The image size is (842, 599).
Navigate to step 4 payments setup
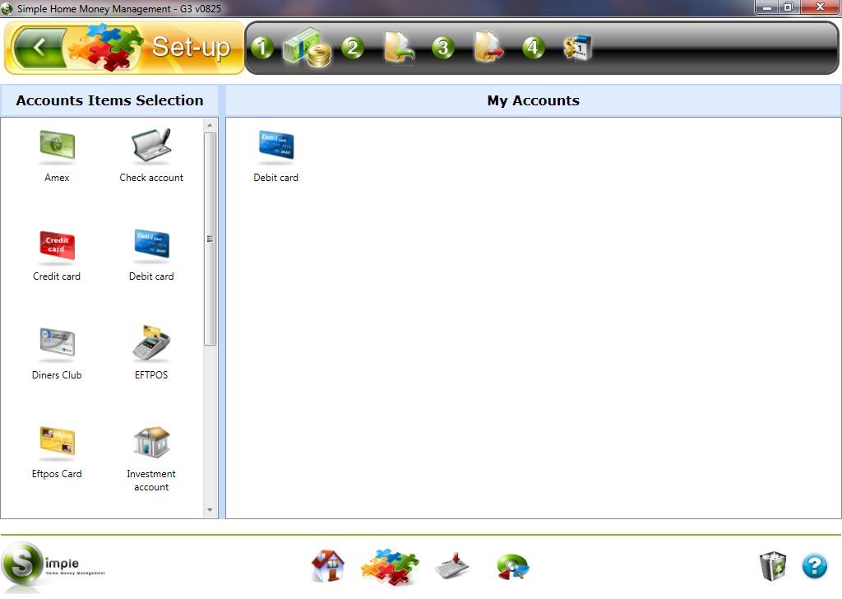(x=580, y=48)
